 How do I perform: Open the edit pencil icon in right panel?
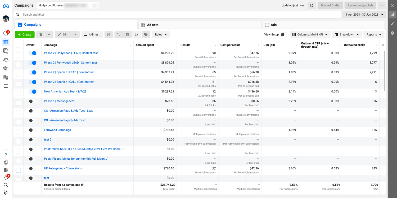point(393,24)
